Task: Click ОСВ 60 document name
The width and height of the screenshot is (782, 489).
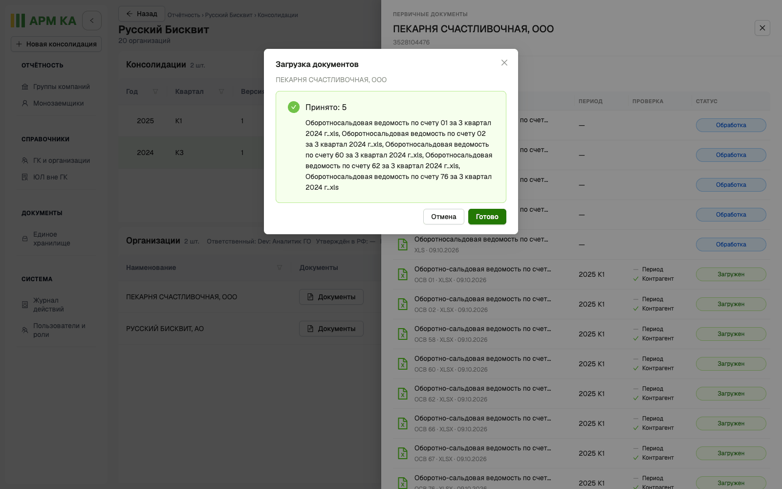Action: coord(482,358)
